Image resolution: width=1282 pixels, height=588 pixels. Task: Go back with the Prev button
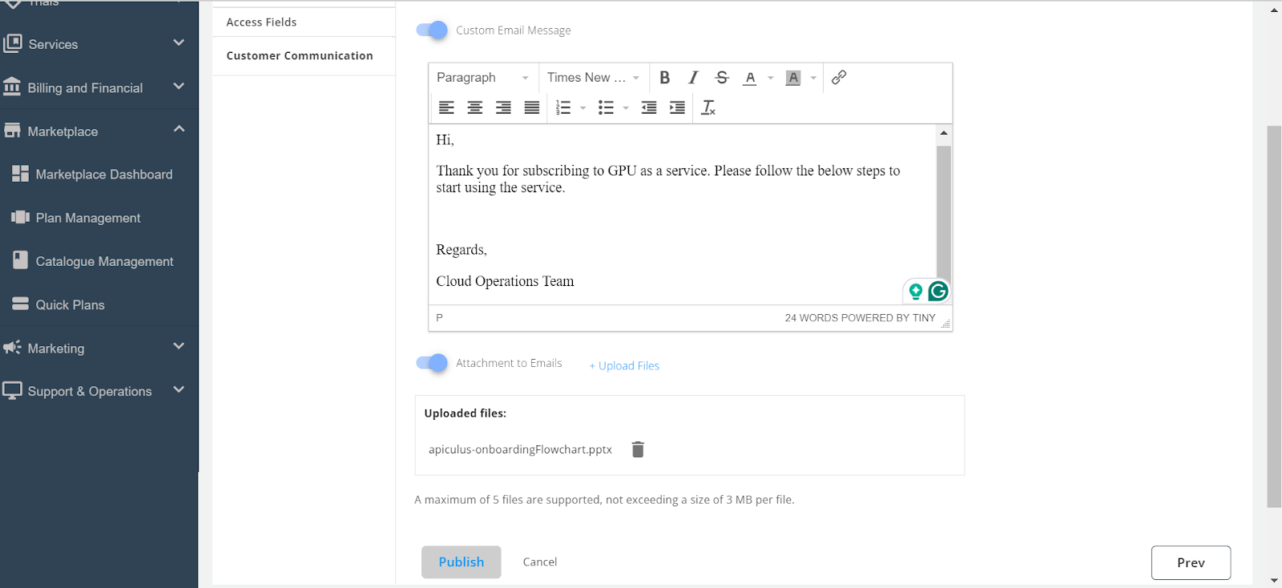pyautogui.click(x=1191, y=562)
